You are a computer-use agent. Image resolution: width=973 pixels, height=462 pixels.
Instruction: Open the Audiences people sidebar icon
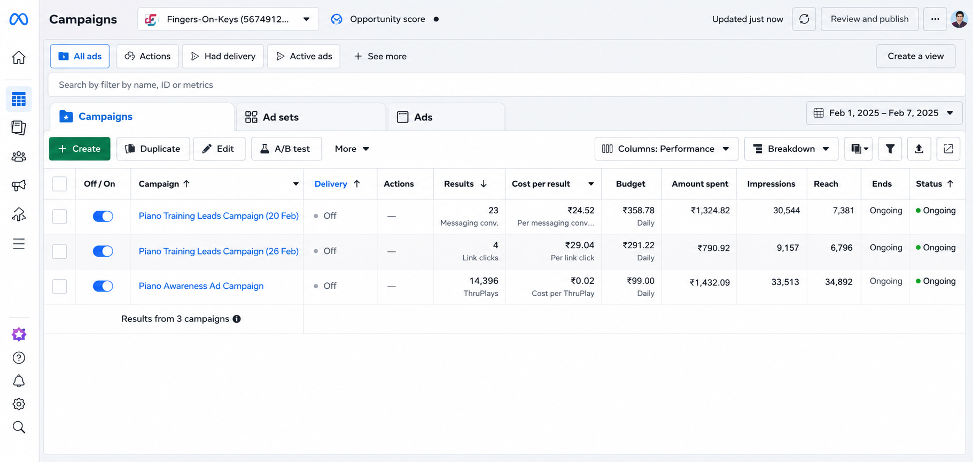(19, 157)
